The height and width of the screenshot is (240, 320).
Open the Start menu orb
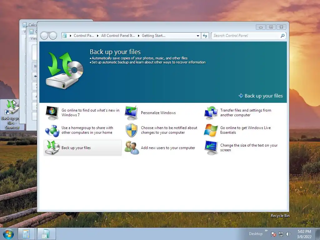point(8,234)
